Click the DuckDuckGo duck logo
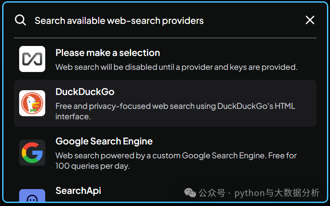The image size is (330, 206). pos(32,103)
